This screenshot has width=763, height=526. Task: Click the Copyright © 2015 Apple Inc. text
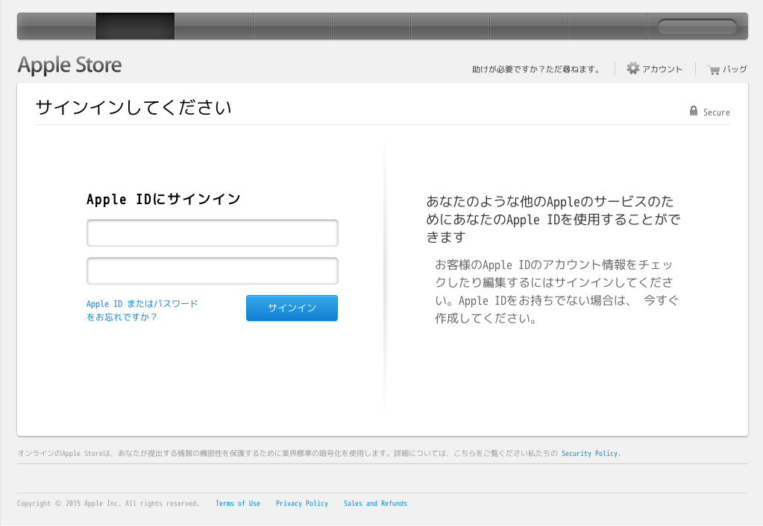point(108,503)
